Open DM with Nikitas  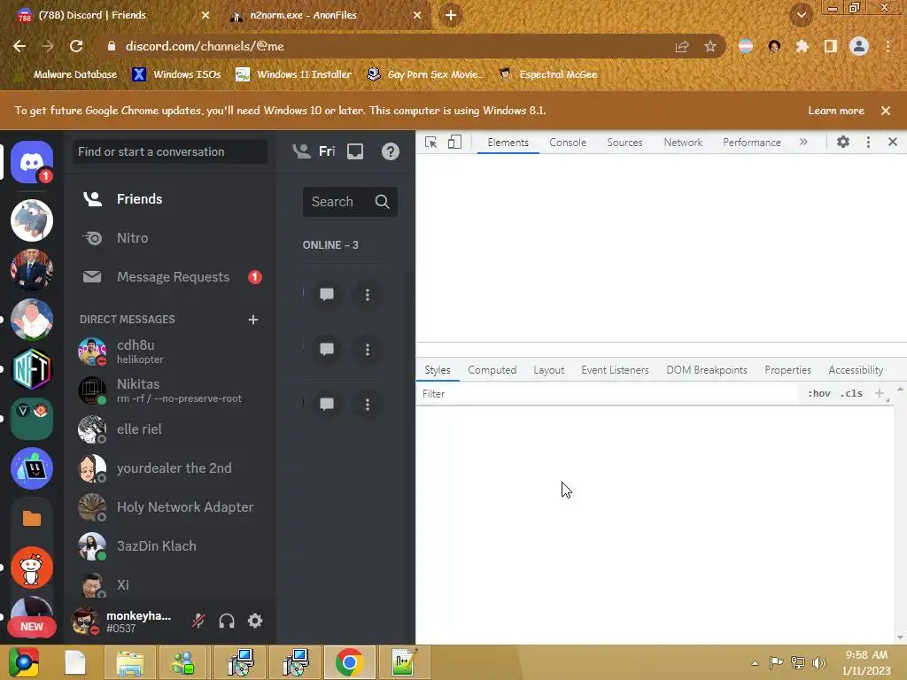point(170,390)
